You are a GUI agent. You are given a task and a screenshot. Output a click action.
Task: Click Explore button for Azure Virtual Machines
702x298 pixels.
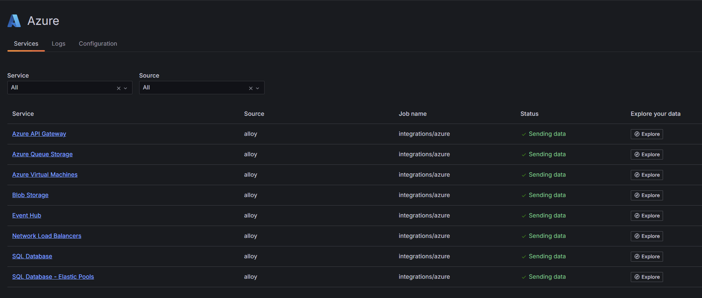pyautogui.click(x=647, y=175)
